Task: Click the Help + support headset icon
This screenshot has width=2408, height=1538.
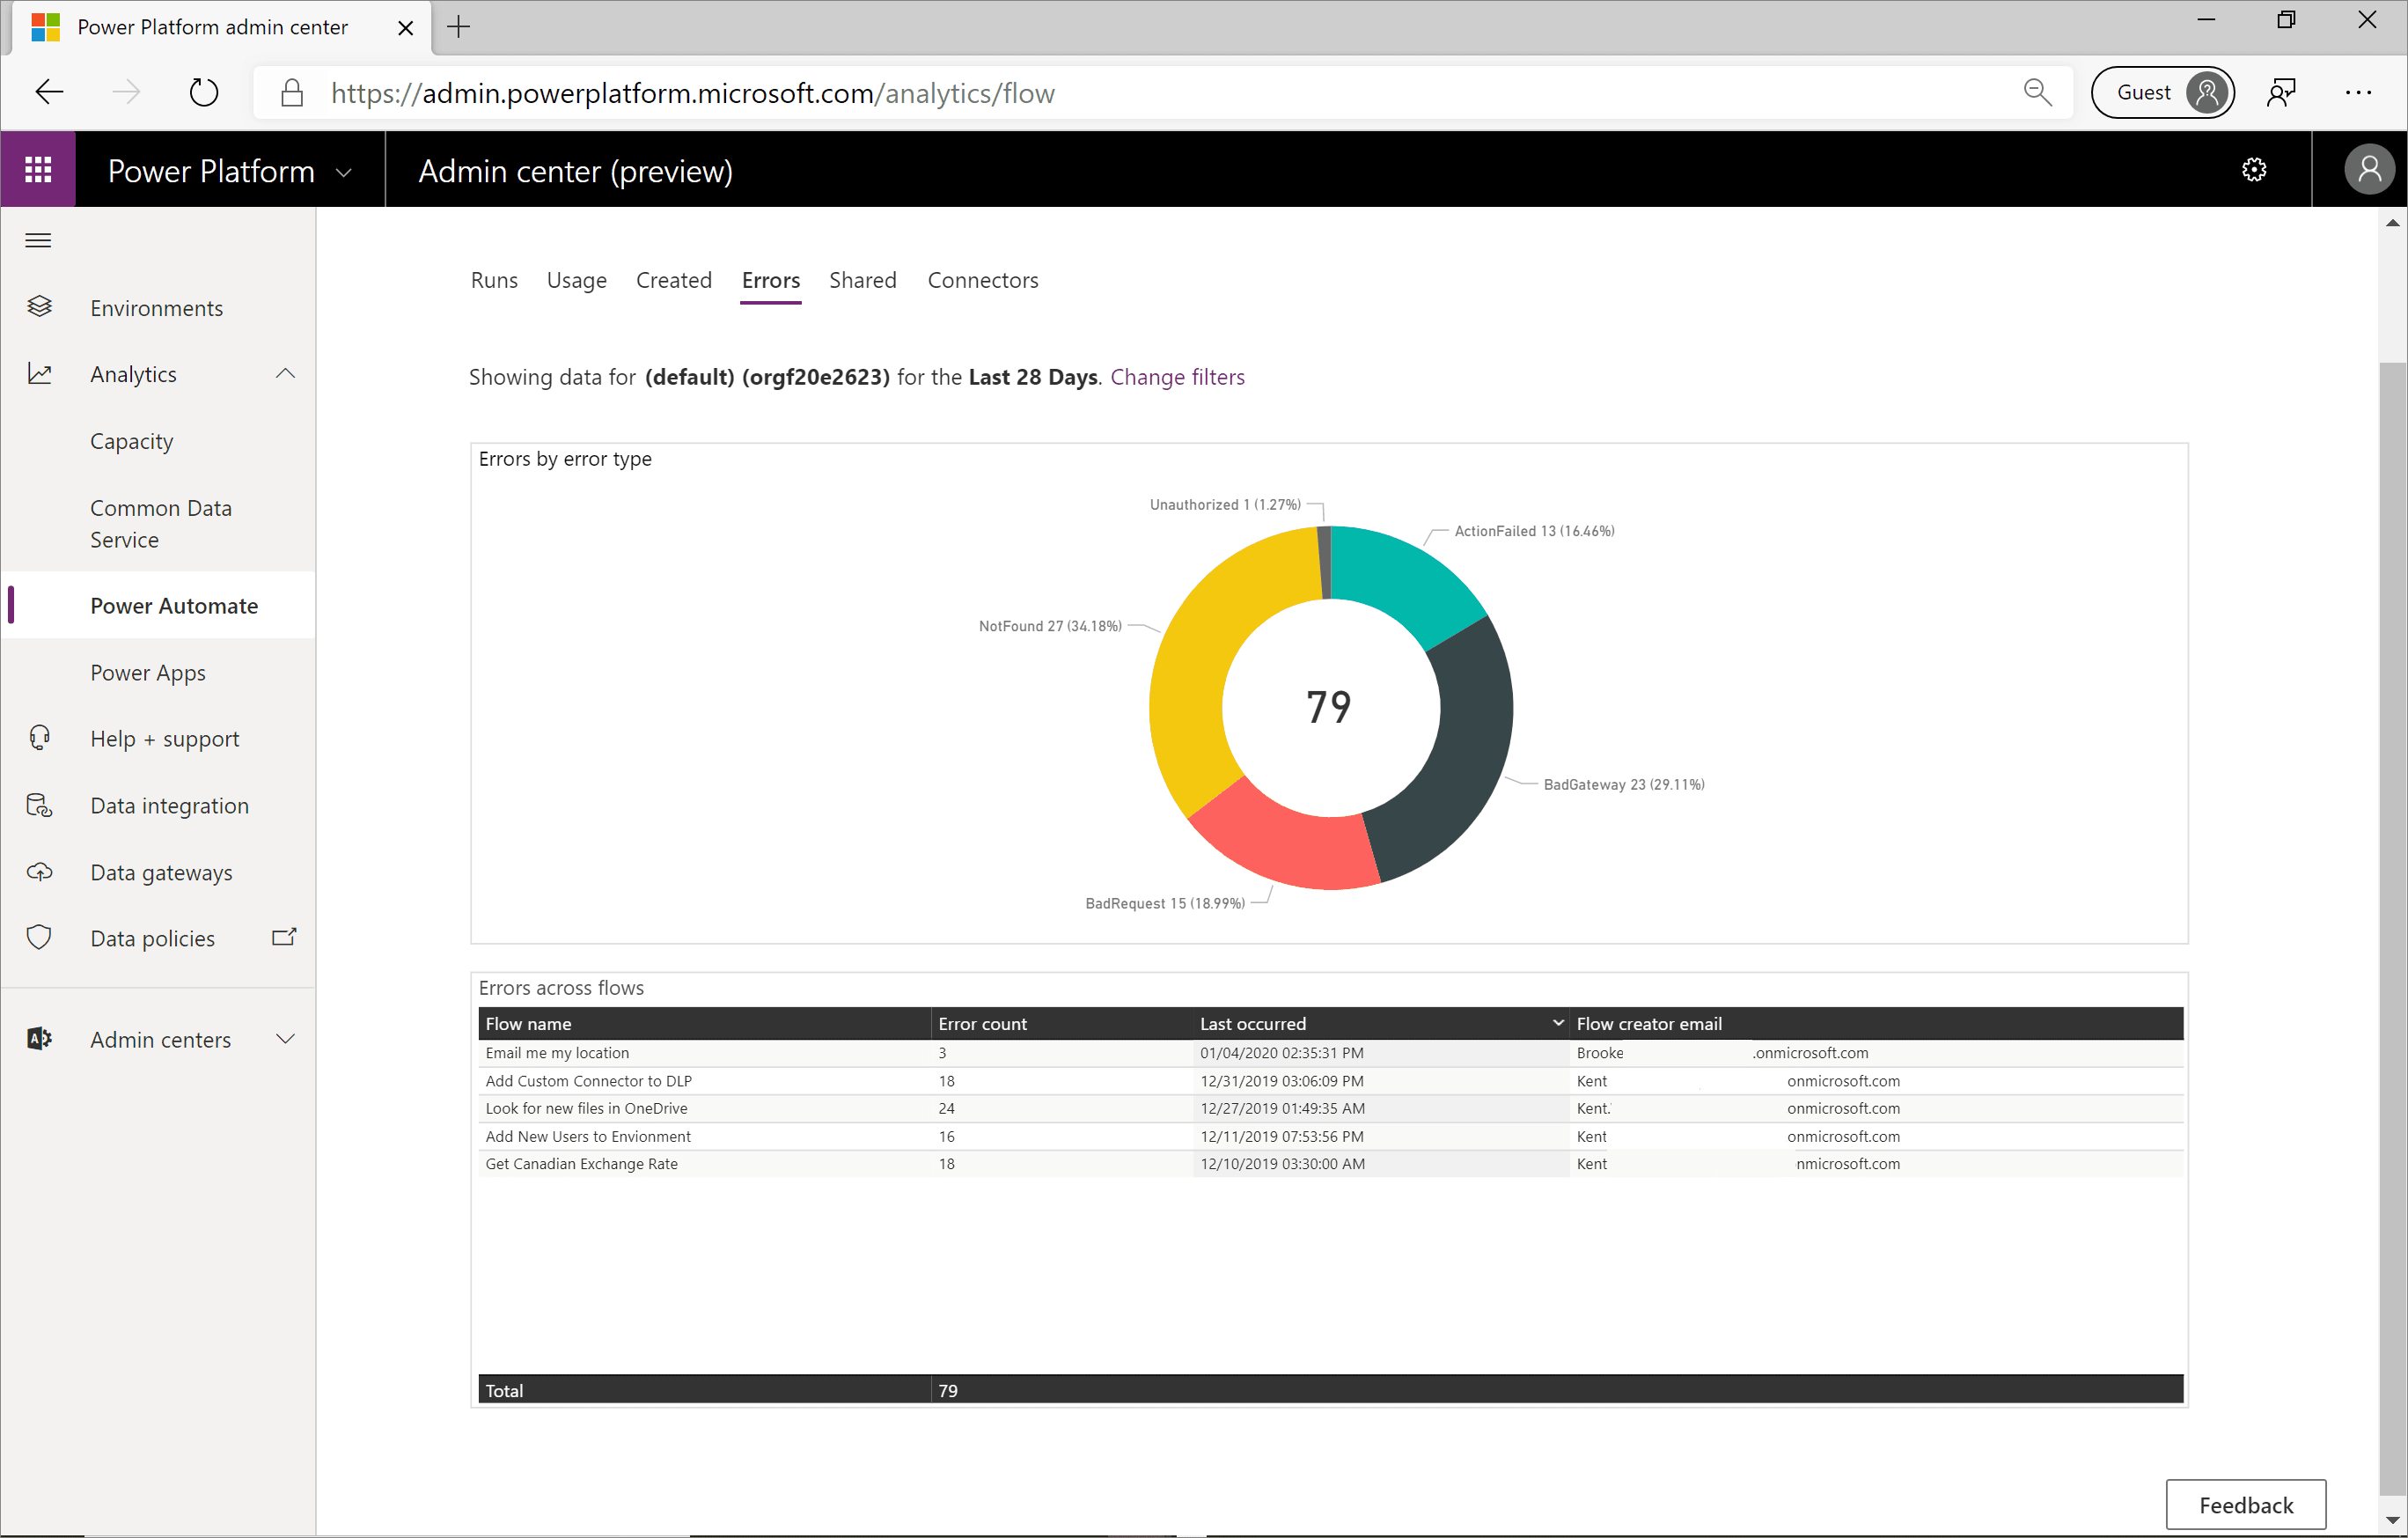Action: [x=39, y=738]
